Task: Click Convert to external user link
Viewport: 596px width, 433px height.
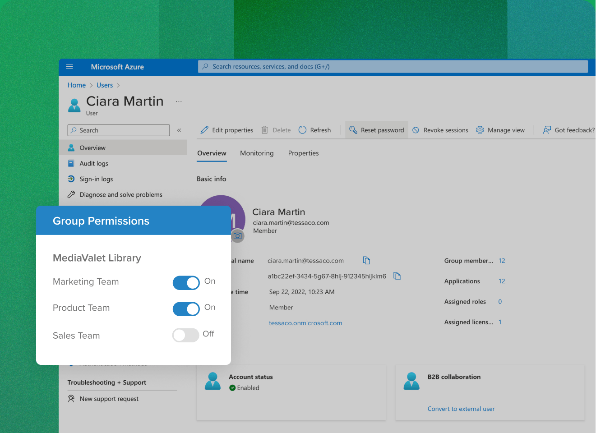Action: click(x=461, y=409)
